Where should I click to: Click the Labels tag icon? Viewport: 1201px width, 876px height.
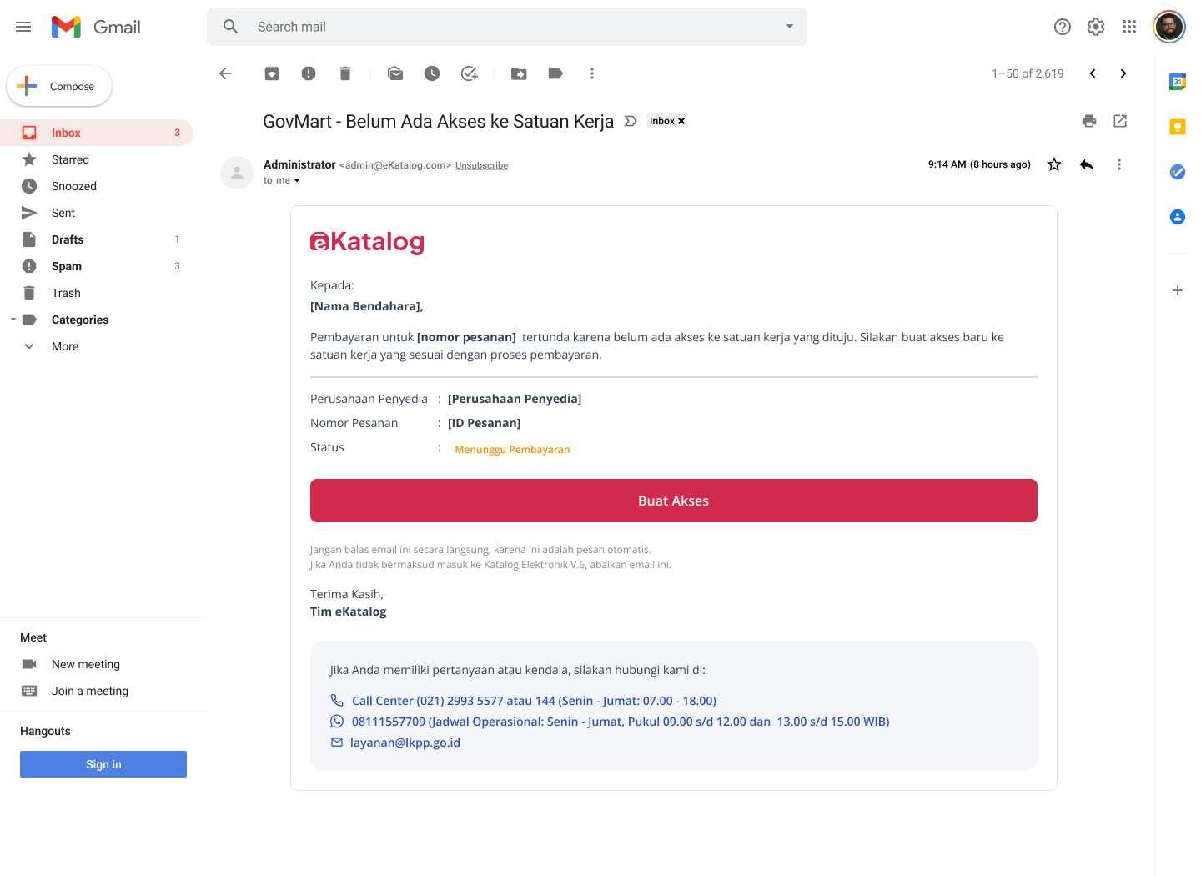coord(555,73)
